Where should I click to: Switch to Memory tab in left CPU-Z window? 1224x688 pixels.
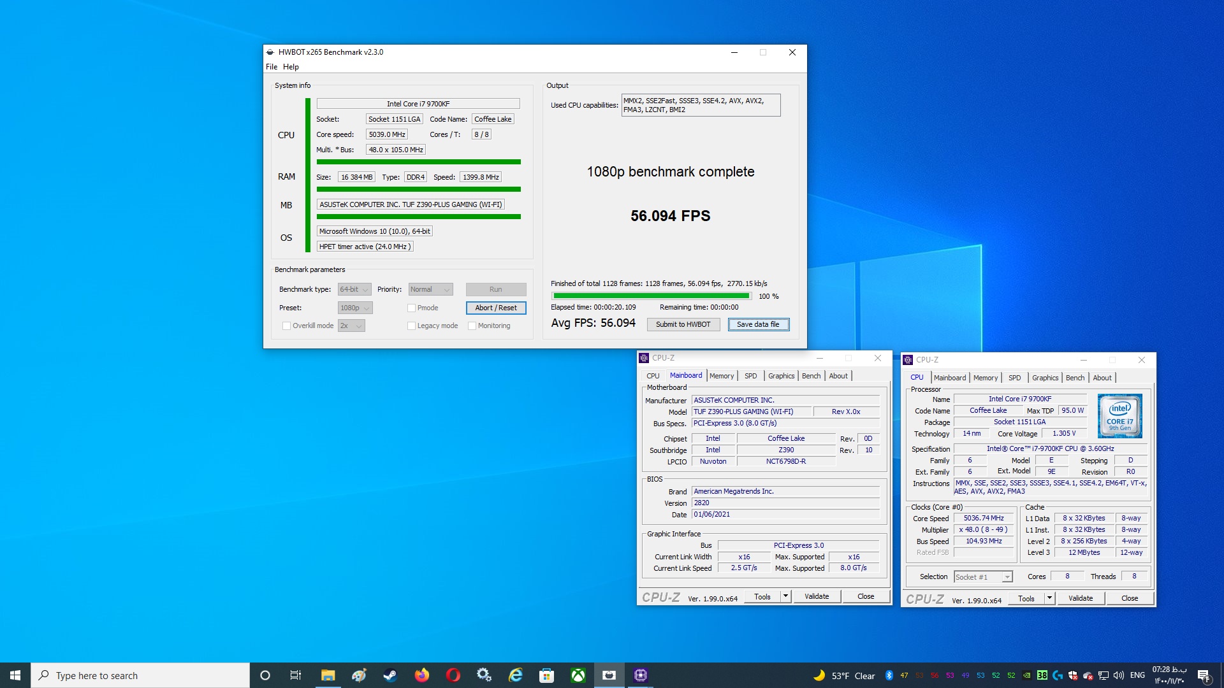point(722,376)
